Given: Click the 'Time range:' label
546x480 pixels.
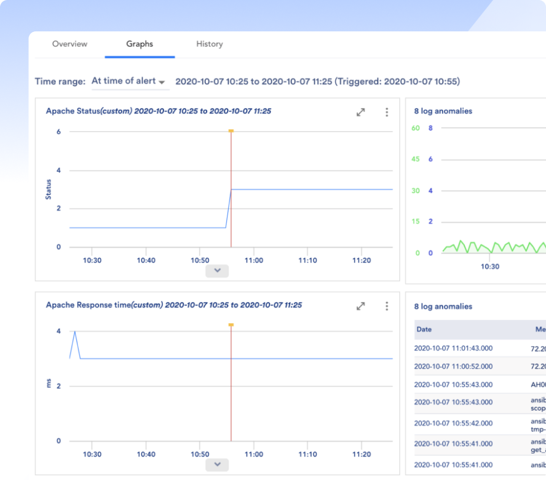Looking at the screenshot, I should click(x=60, y=82).
